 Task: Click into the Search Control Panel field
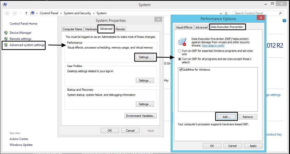(x=255, y=13)
